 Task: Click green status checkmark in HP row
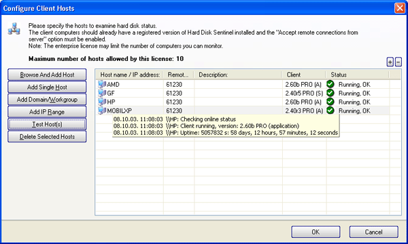point(330,102)
